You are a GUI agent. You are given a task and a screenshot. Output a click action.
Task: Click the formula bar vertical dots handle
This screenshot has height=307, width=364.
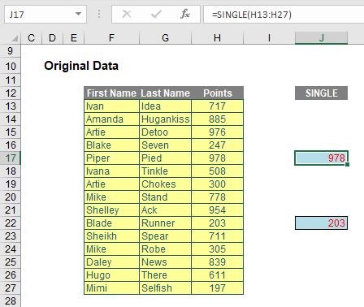coord(99,14)
